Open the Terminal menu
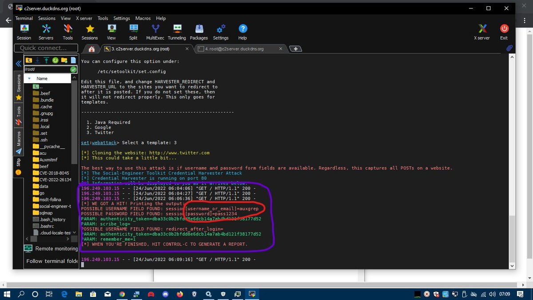 24,18
